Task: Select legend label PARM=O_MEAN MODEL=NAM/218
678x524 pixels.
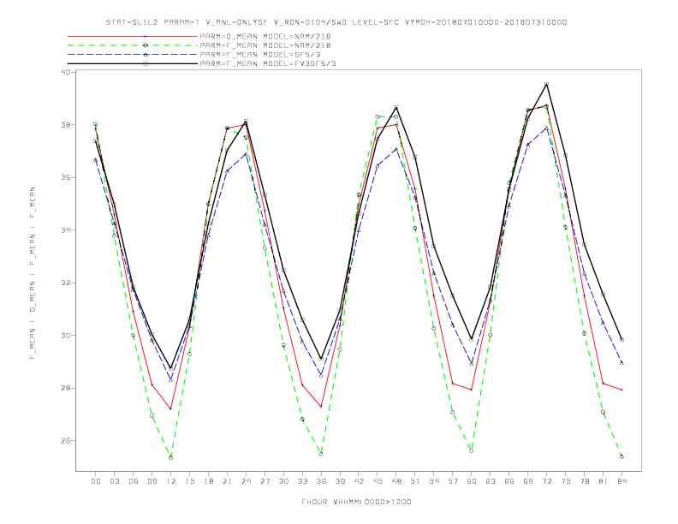Action: coord(265,36)
